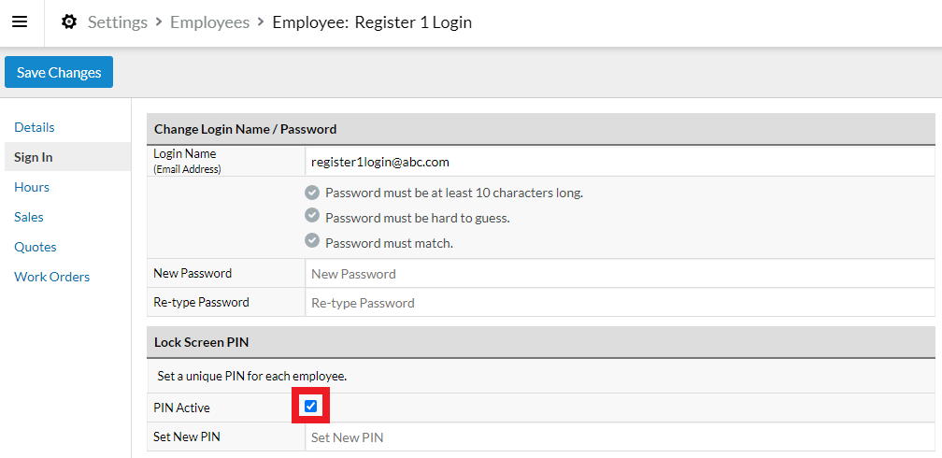Viewport: 942px width, 458px height.
Task: Click the Login Name email field
Action: (620, 162)
